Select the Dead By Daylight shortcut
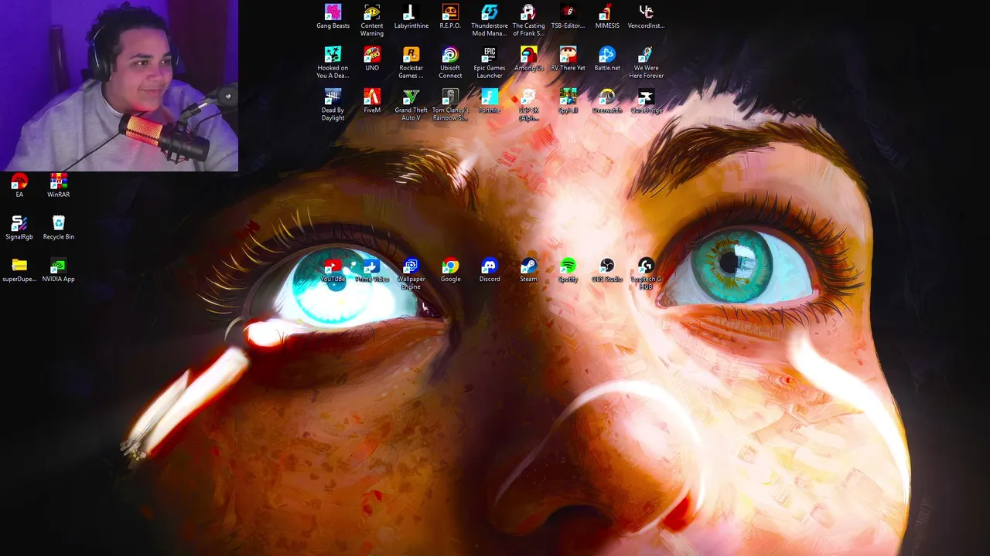 pos(333,105)
